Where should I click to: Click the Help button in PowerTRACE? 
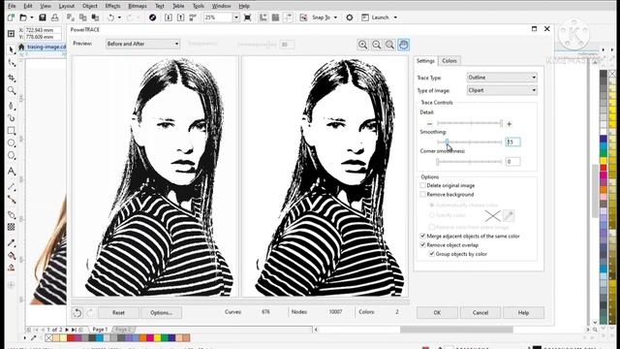pyautogui.click(x=523, y=312)
